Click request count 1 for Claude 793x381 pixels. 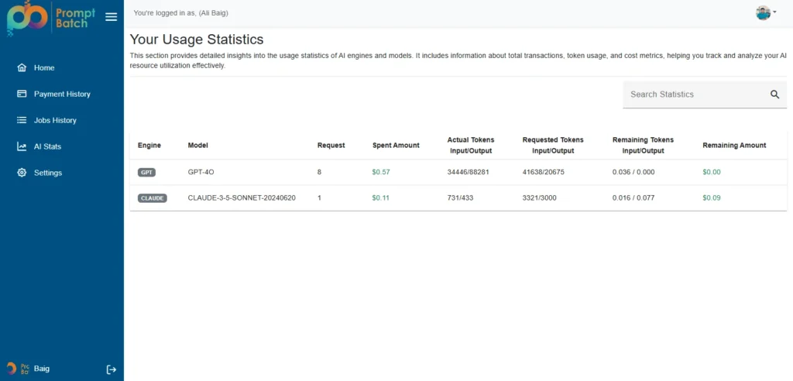(319, 197)
